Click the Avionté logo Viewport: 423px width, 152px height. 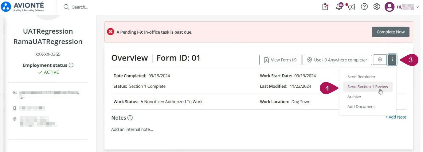(x=22, y=7)
